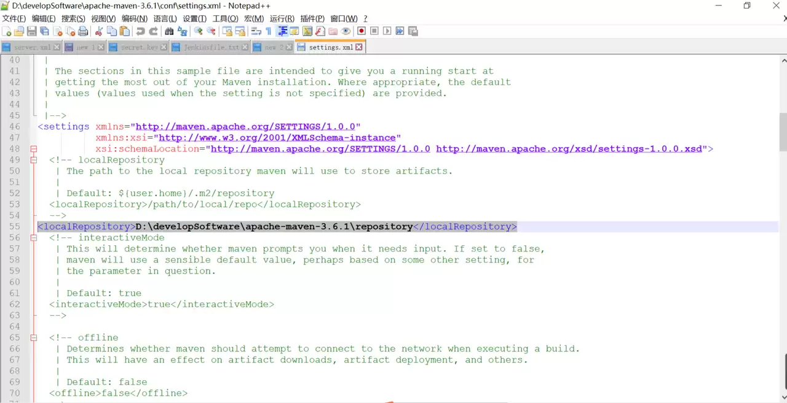Switch to the server.xml tab
The height and width of the screenshot is (403, 787).
(32, 47)
